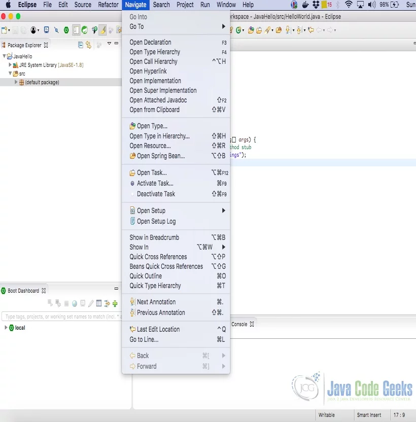Switch to the Console tab

(x=239, y=324)
